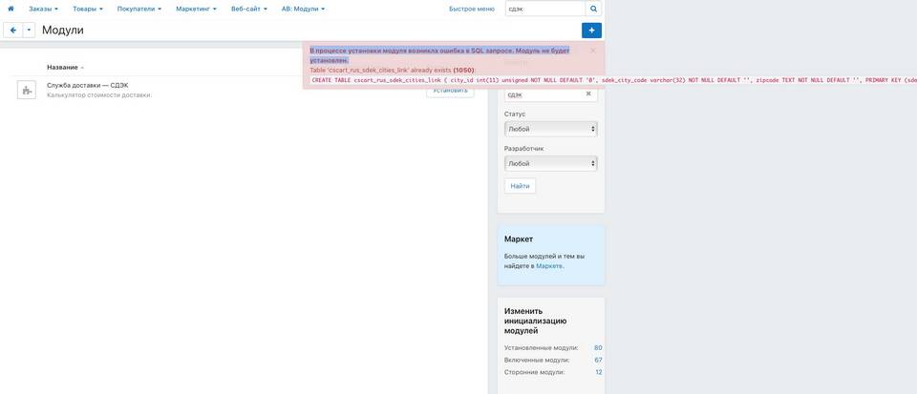Viewport: 917px width, 394px height.
Task: Click enabled modules count 67
Action: (598, 361)
